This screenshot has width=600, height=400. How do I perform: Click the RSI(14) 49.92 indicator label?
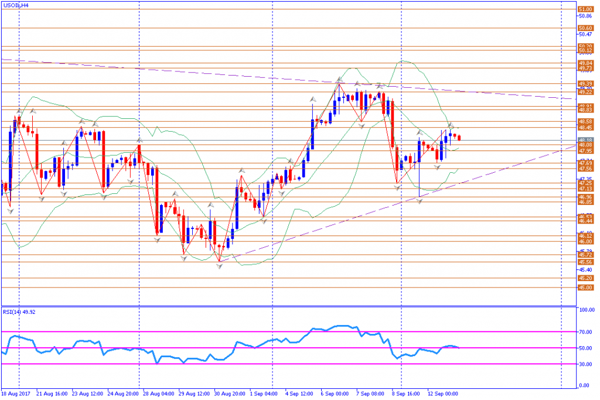tap(19, 312)
